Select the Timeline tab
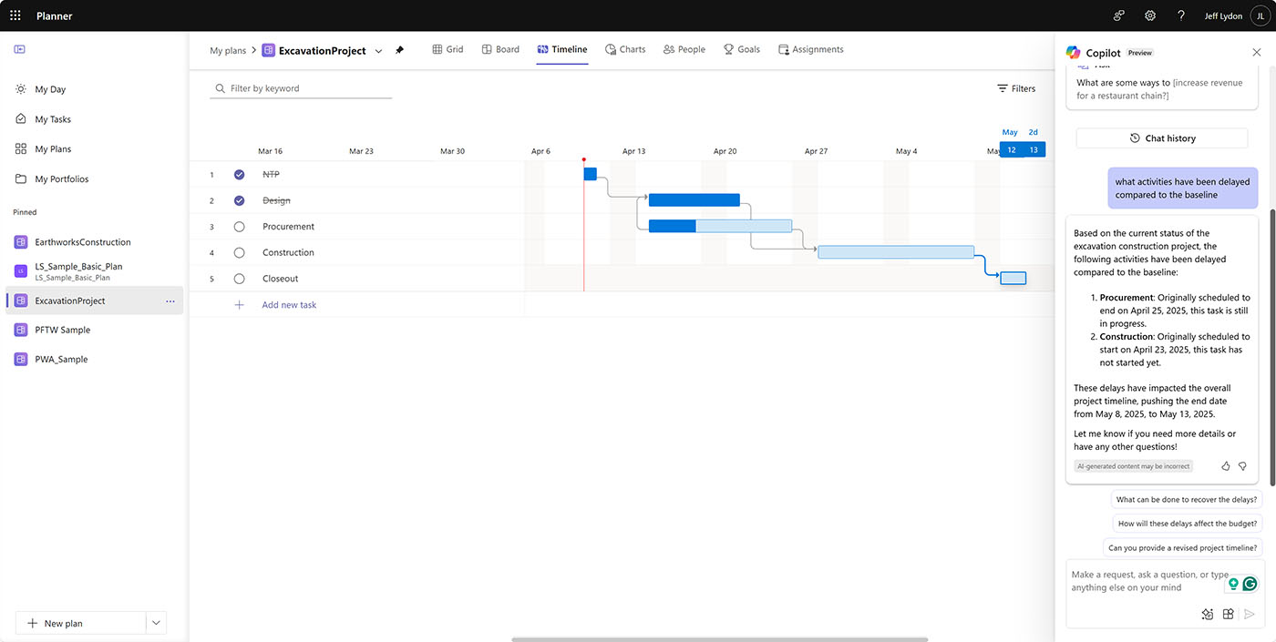The width and height of the screenshot is (1276, 642). click(561, 49)
